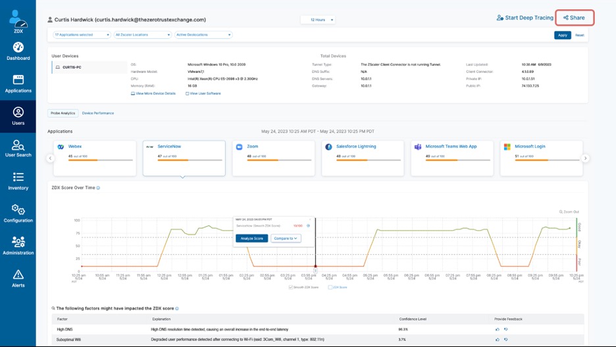This screenshot has height=347, width=616.
Task: Open User Search in the sidebar
Action: pos(18,149)
